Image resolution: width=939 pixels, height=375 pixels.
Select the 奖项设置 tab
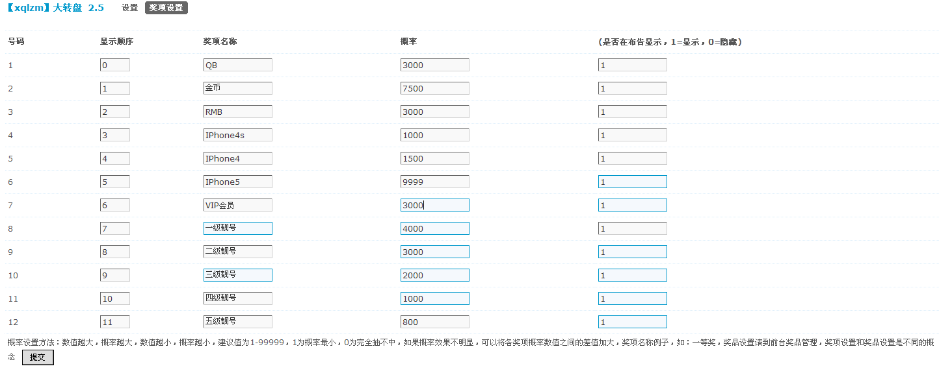[x=166, y=8]
